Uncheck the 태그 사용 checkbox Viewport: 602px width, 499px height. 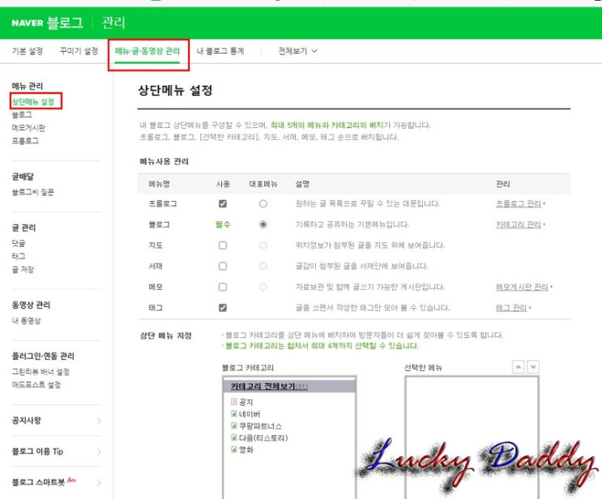(223, 308)
